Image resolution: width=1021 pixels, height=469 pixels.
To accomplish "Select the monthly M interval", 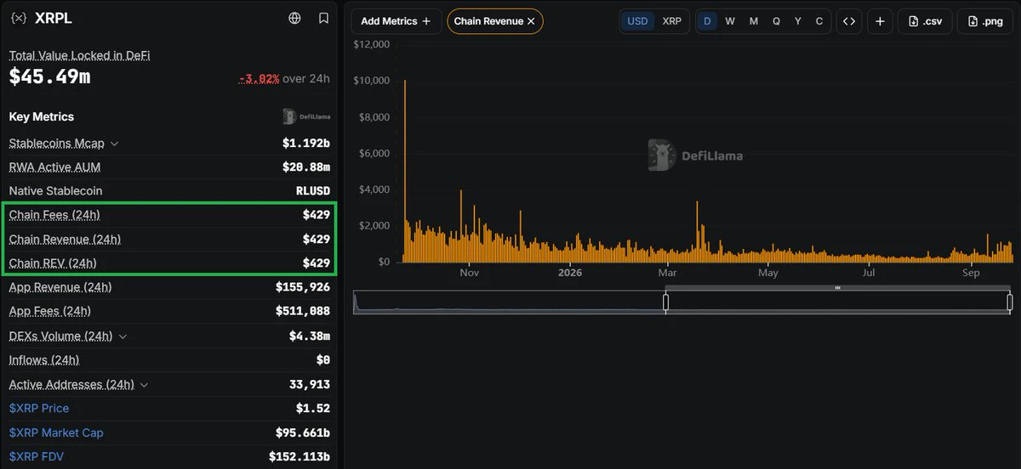I will pyautogui.click(x=754, y=21).
